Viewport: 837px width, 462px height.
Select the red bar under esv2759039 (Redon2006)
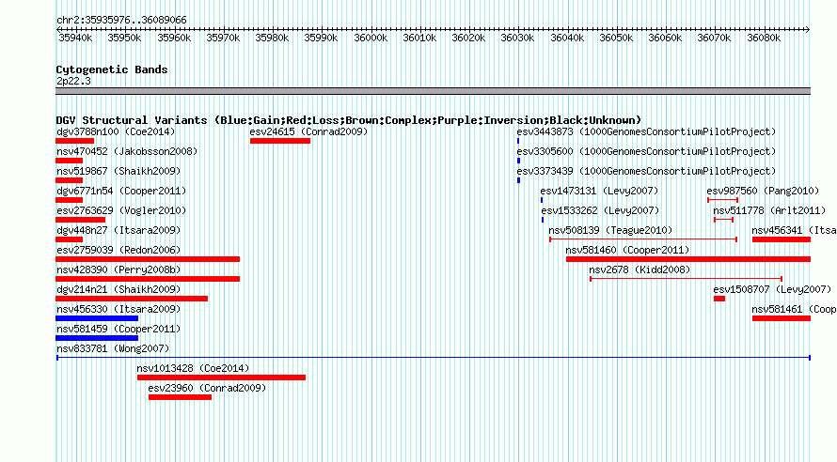pos(148,259)
